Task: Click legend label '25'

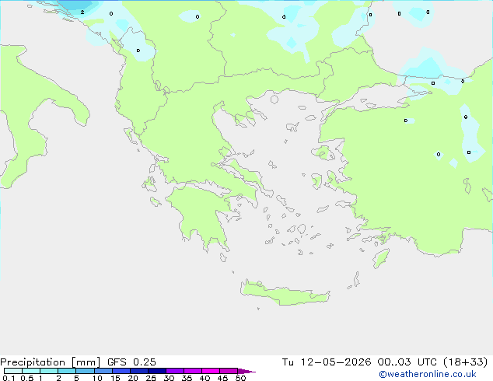Action: [151, 378]
